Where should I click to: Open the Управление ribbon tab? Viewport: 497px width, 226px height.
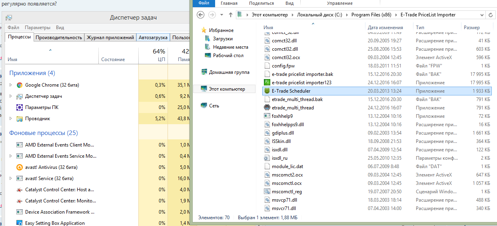pos(339,3)
